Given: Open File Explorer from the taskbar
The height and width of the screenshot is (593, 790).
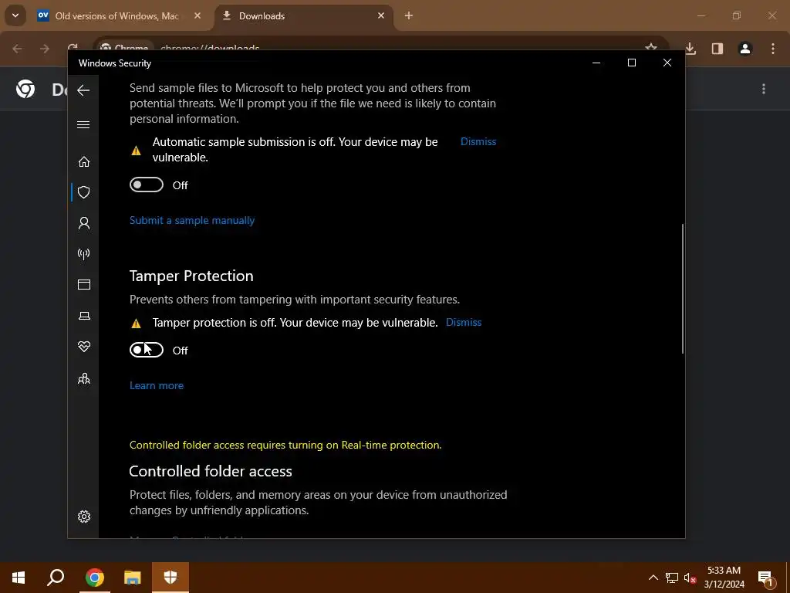Looking at the screenshot, I should click(x=132, y=578).
